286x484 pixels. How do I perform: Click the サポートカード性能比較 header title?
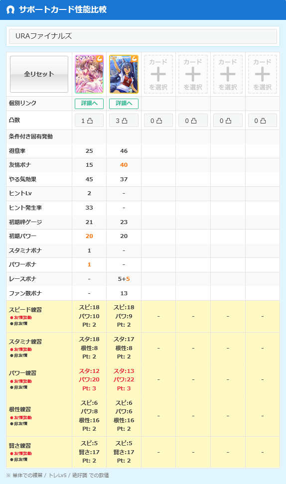click(63, 9)
